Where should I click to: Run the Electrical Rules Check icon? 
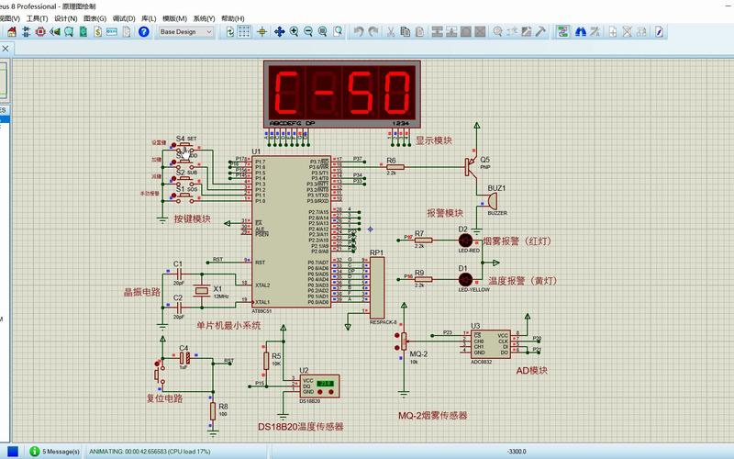[659, 32]
